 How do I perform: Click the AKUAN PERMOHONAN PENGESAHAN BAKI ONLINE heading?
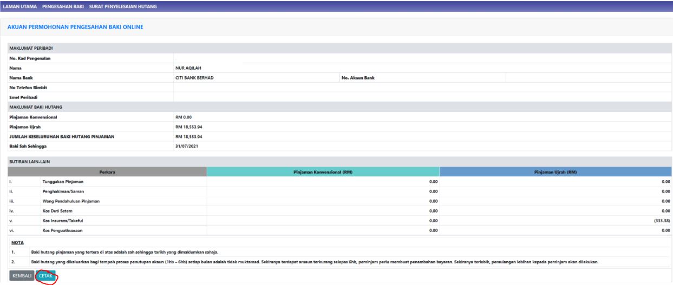[75, 27]
